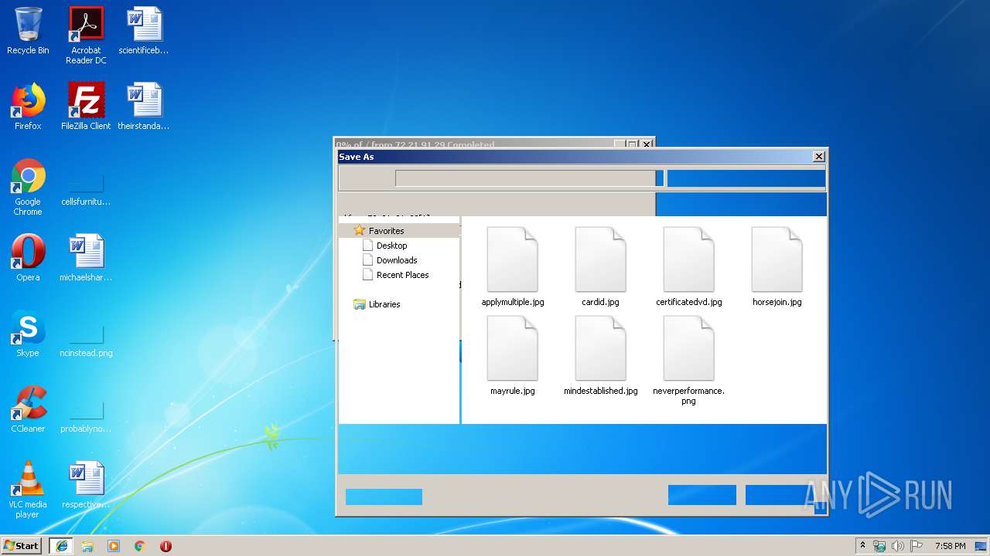The height and width of the screenshot is (556, 990).
Task: Open Chrome from the taskbar
Action: pos(140,546)
